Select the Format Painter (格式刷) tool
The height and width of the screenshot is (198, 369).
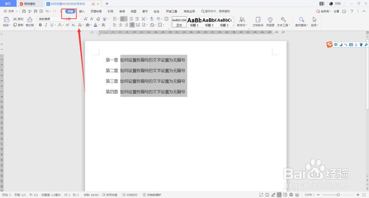pos(30,22)
